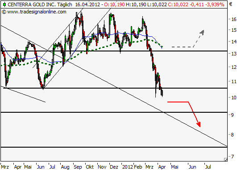Click the green candle icon before CENTERRA GOLD
Screen dimensions: 237x170
click(4, 4)
